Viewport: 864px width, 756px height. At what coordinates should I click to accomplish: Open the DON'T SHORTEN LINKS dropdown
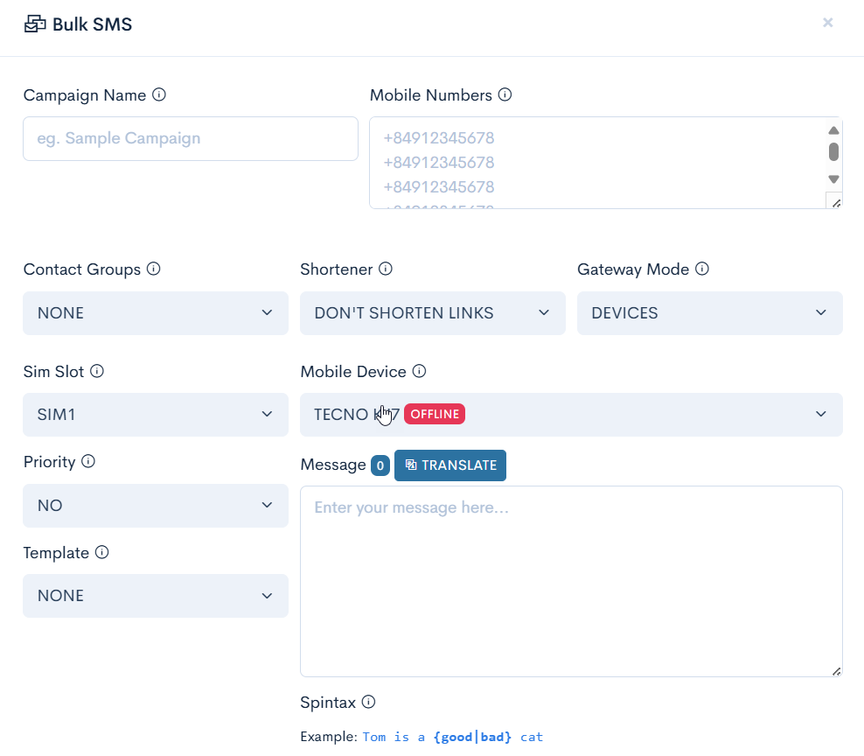432,313
